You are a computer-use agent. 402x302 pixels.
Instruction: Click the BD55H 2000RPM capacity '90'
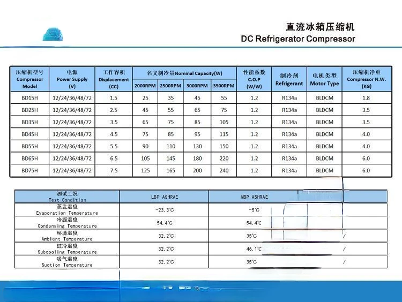(x=145, y=146)
